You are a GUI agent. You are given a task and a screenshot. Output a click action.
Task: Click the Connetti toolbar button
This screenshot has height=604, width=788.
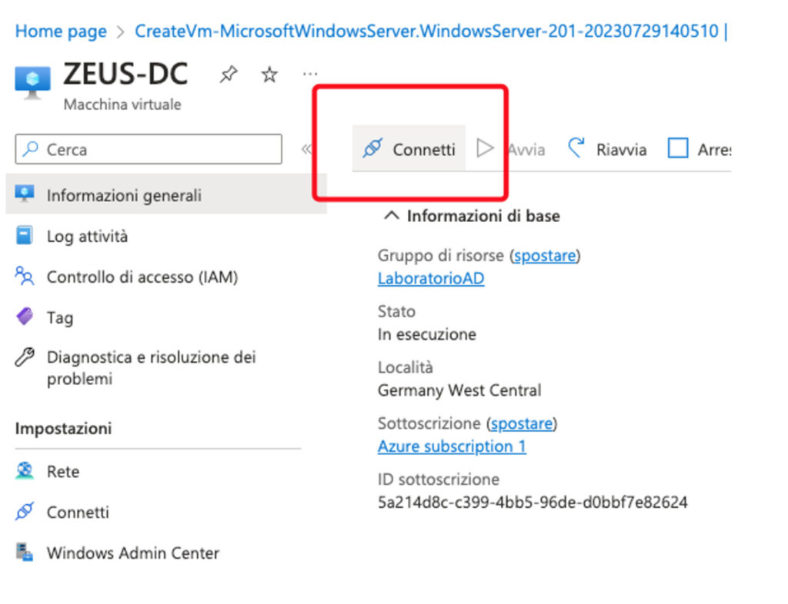pos(409,149)
